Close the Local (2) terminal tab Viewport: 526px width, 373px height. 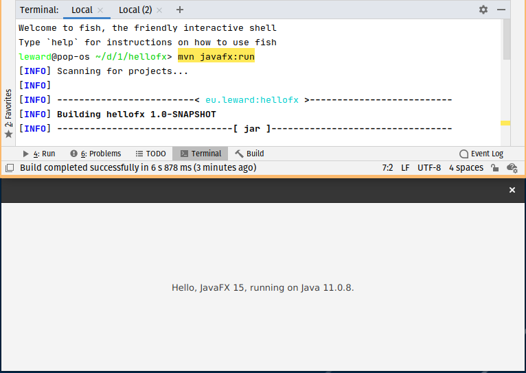(x=159, y=10)
